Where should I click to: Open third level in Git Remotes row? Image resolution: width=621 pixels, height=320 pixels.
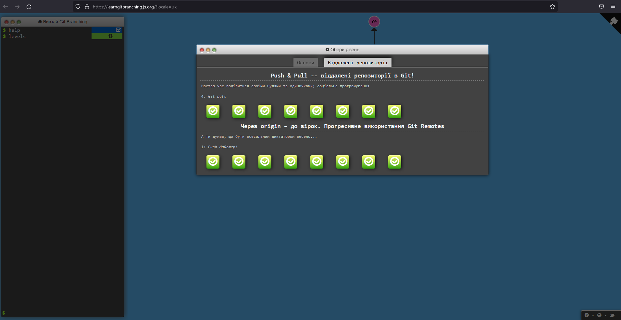coord(265,162)
